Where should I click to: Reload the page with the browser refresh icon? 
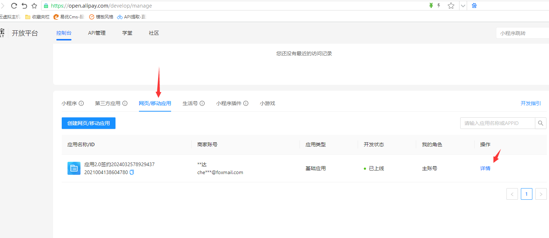[14, 6]
